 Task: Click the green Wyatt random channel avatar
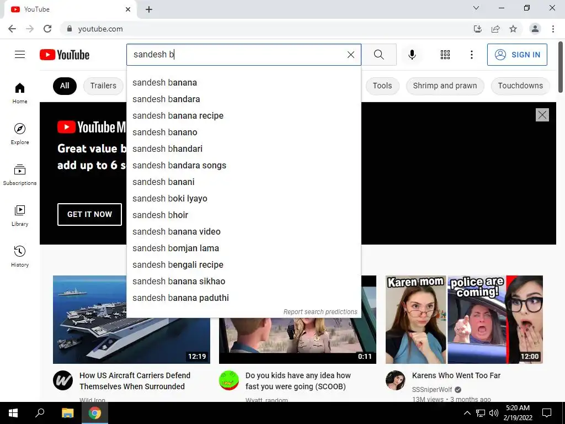point(229,380)
